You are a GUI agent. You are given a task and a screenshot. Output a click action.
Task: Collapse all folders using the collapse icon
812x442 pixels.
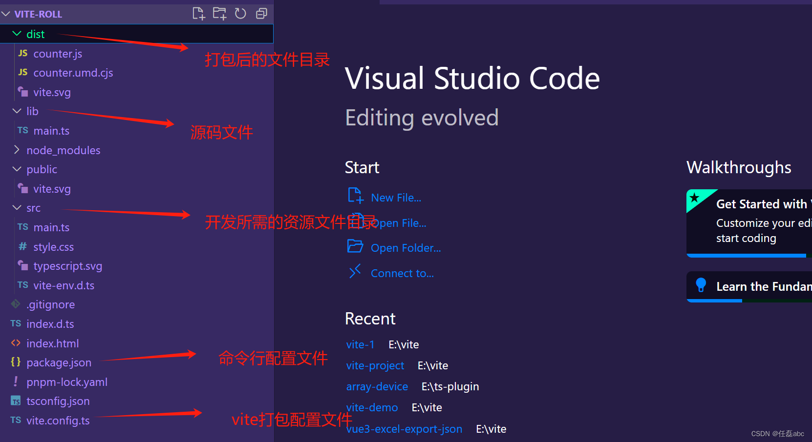(x=262, y=14)
